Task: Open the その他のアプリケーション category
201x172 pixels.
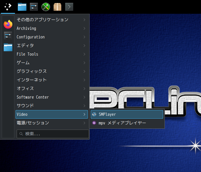Action: [x=52, y=20]
